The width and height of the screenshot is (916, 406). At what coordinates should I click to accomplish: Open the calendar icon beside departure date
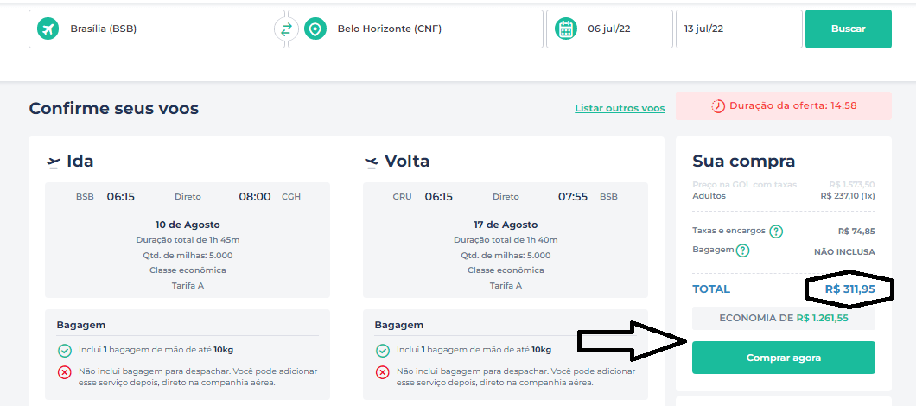[x=565, y=29]
